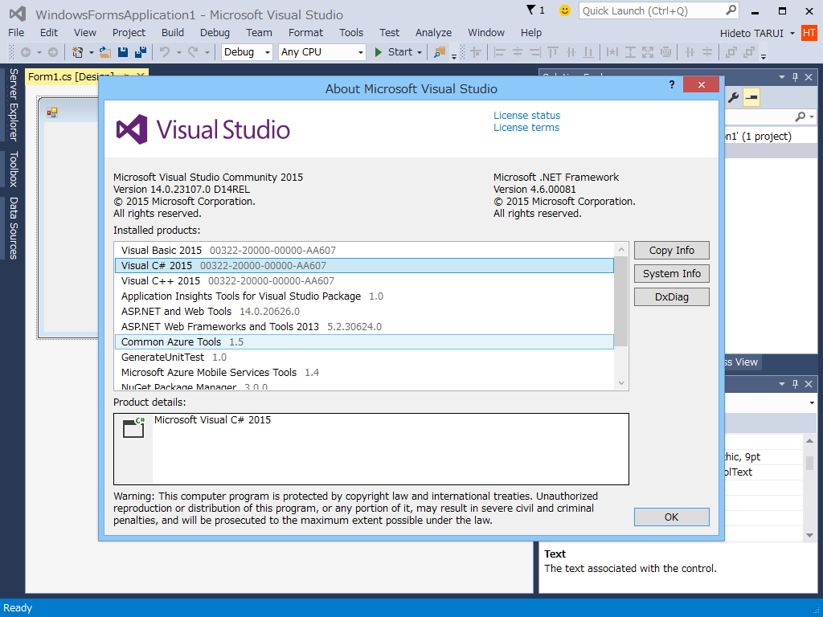
Task: Select ASP.NET and Web Tools entry
Action: pos(364,312)
